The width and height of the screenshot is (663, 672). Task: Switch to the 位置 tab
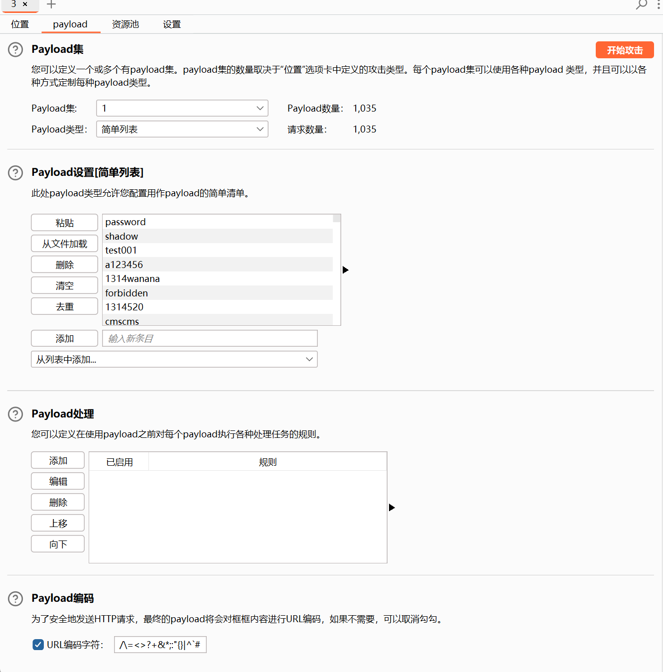tap(20, 24)
